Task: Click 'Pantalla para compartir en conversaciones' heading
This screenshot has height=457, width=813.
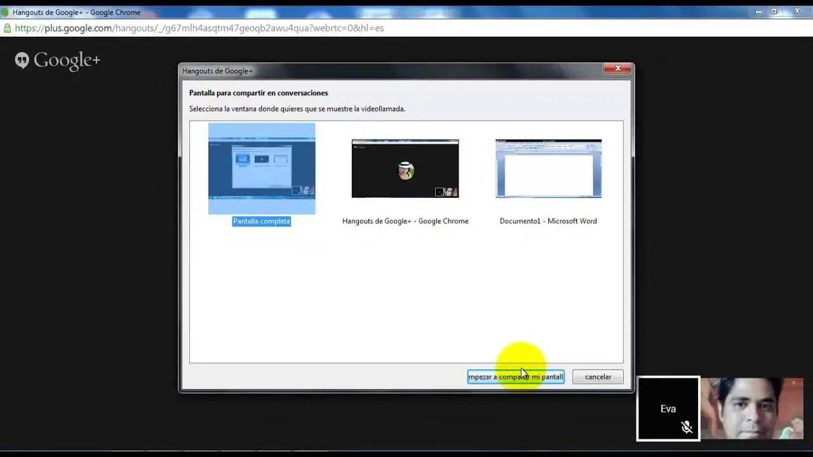Action: [259, 93]
